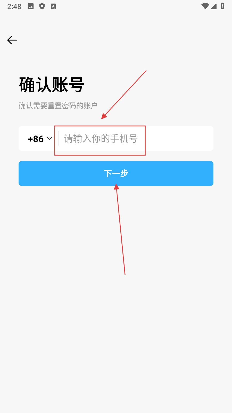The width and height of the screenshot is (232, 413).
Task: Tap the battery charging icon
Action: pos(222,6)
